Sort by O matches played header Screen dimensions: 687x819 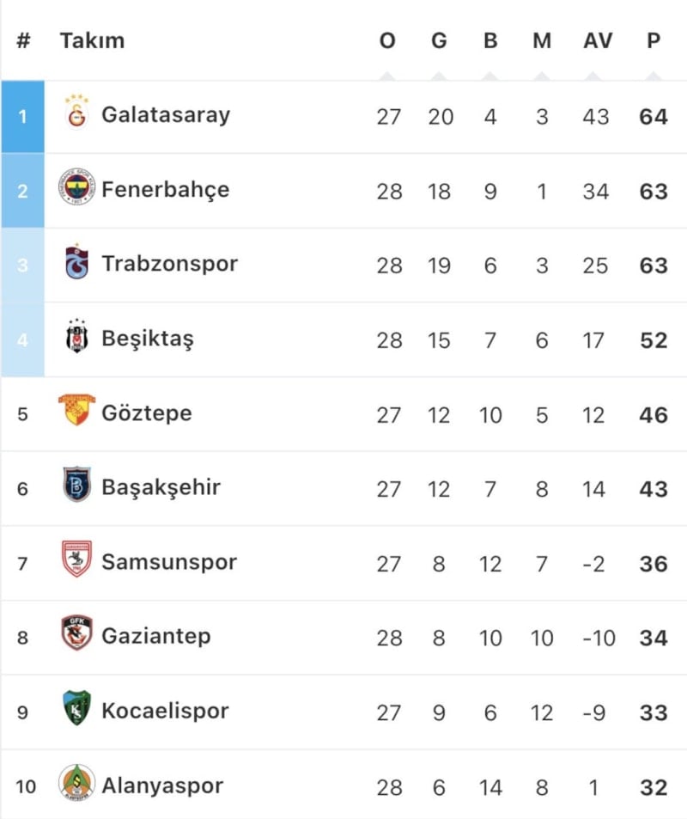click(x=387, y=40)
